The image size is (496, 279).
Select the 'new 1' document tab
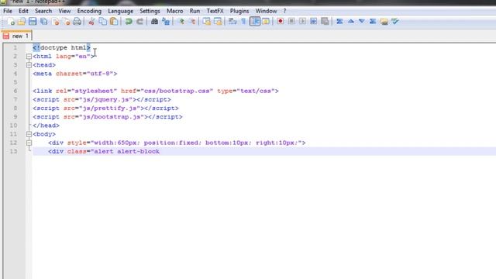[x=16, y=36]
